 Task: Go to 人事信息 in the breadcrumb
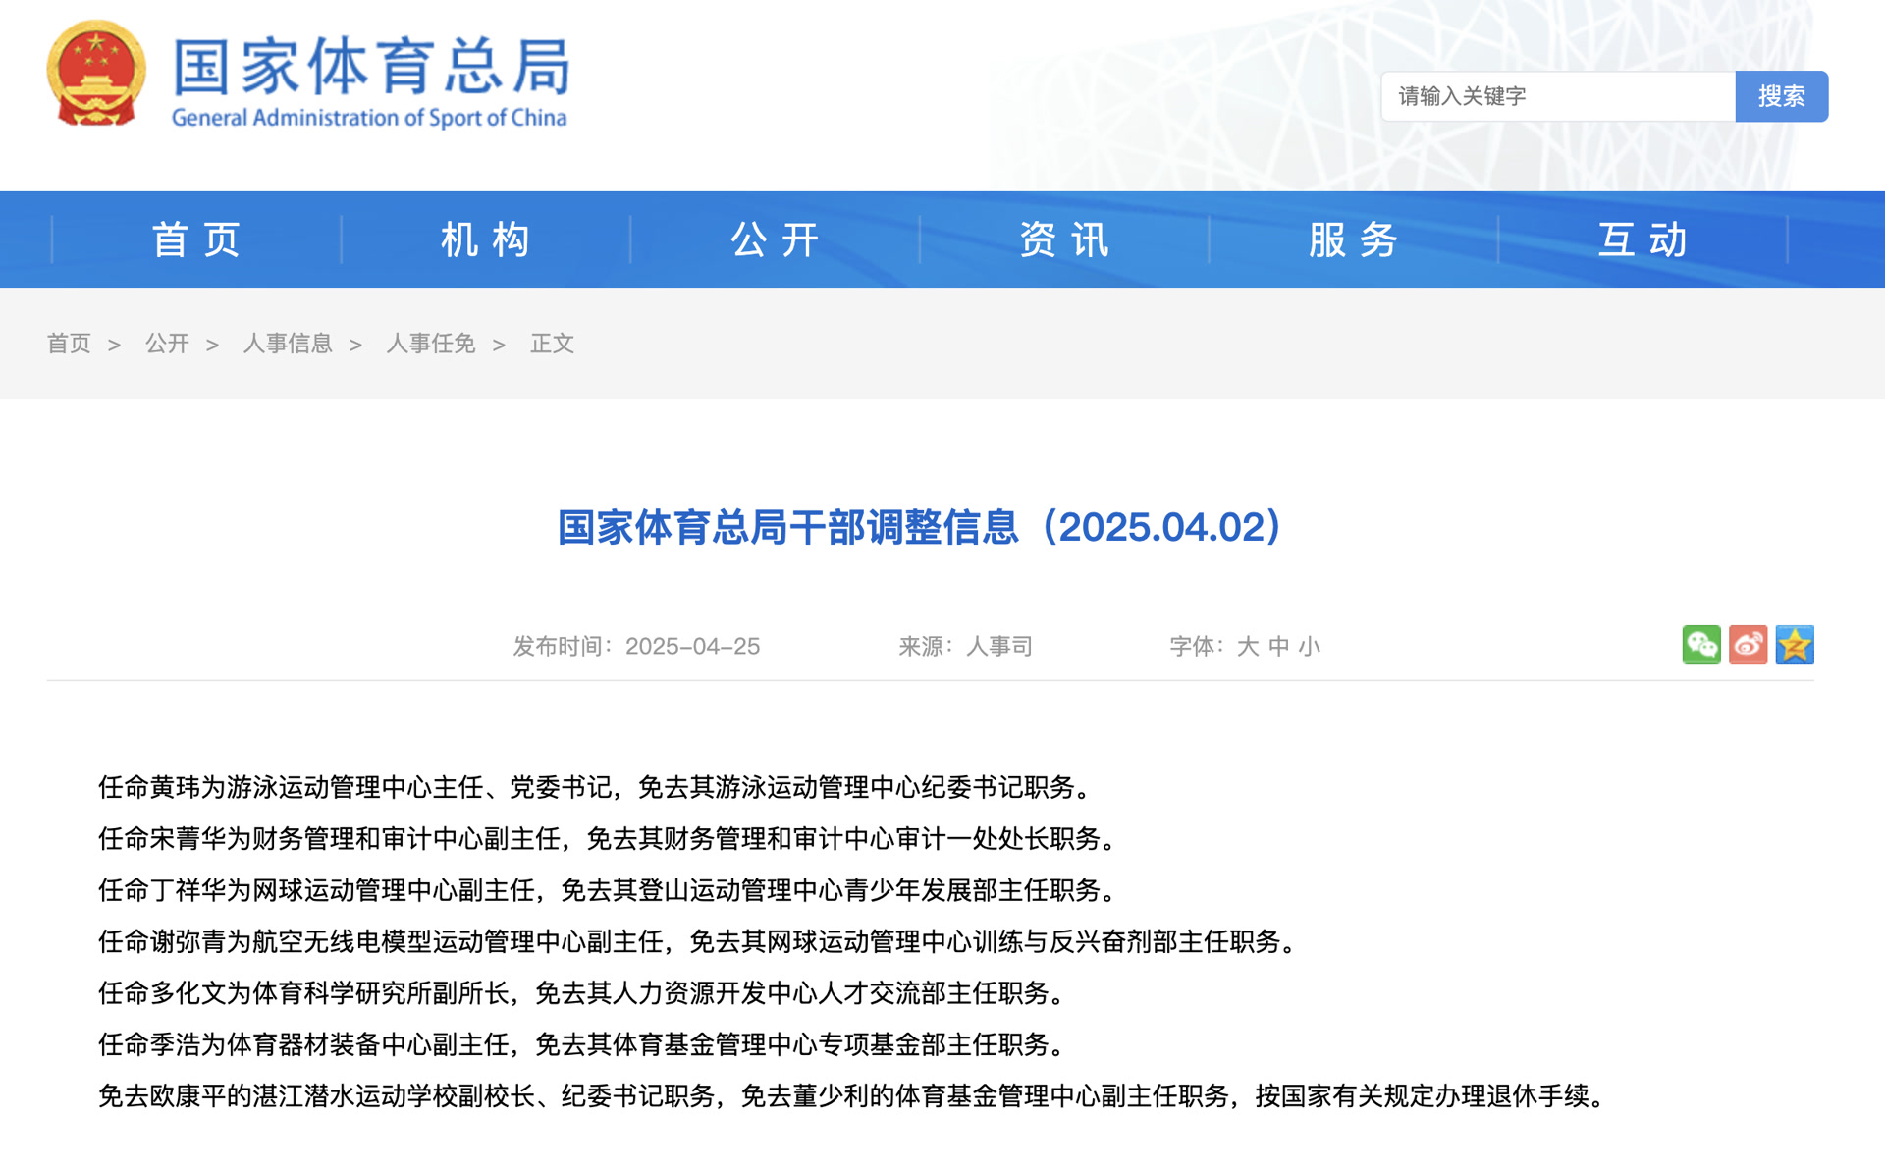click(x=288, y=344)
